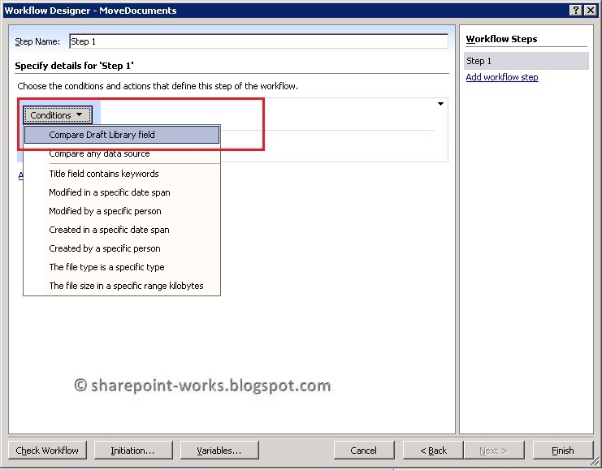The width and height of the screenshot is (602, 470).
Task: Go back with the Back button
Action: (433, 450)
